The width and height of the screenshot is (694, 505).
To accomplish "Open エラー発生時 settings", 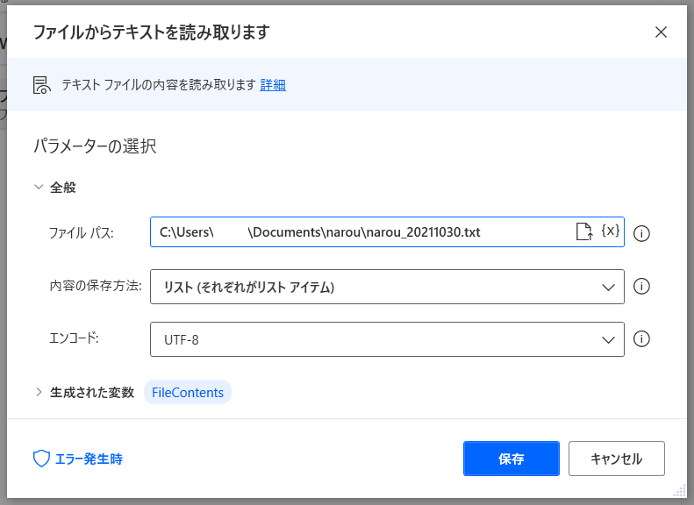I will tap(89, 459).
